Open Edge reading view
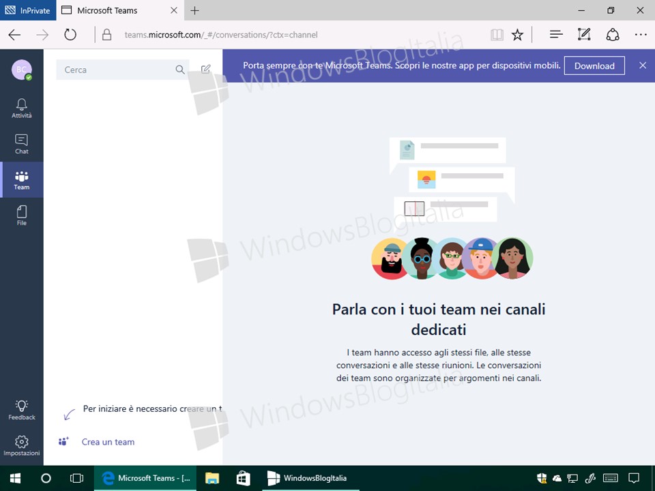This screenshot has height=491, width=655. click(497, 35)
